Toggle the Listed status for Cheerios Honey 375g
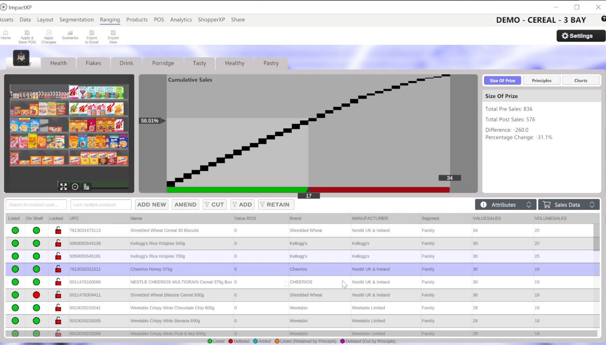 (15, 269)
